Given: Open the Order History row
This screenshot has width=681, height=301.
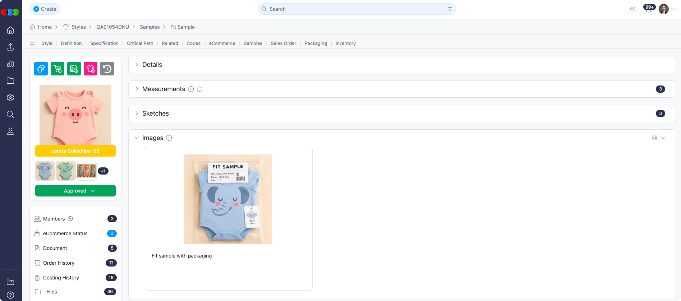Looking at the screenshot, I should pyautogui.click(x=75, y=263).
